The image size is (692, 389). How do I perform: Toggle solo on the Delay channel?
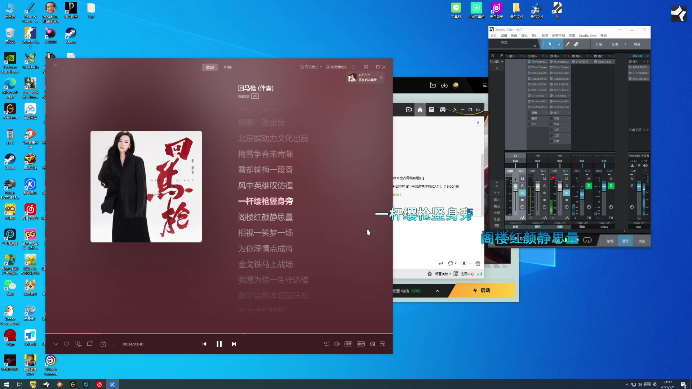pyautogui.click(x=611, y=186)
